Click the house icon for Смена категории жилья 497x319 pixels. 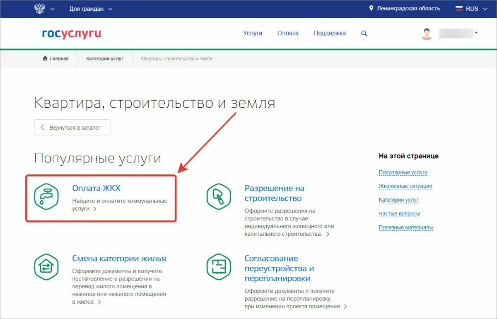pos(46,267)
